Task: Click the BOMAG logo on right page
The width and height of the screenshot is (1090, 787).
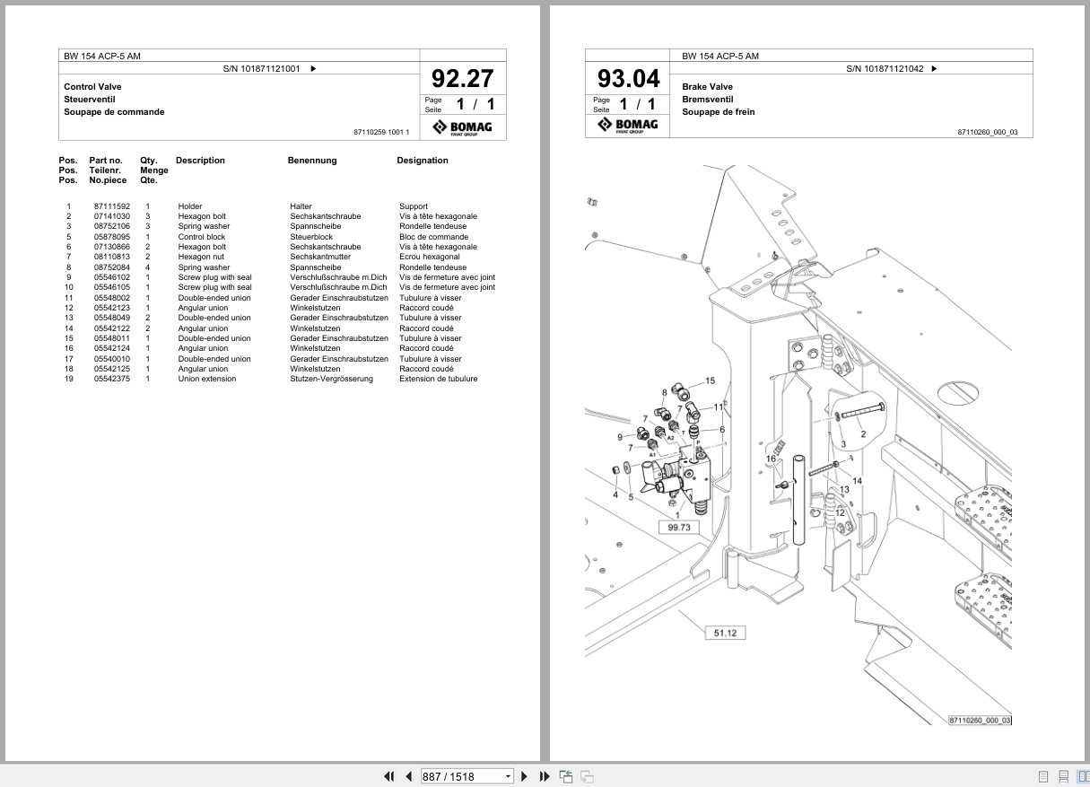Action: click(628, 126)
